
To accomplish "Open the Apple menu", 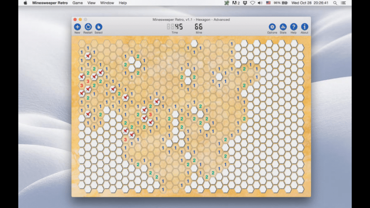I will pos(25,3).
